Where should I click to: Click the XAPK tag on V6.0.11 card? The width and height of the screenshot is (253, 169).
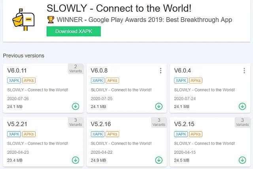pos(14,80)
